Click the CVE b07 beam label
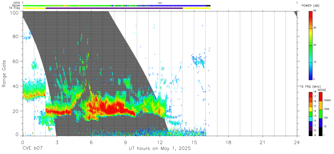Screen dimensions: 334x154 (33, 149)
